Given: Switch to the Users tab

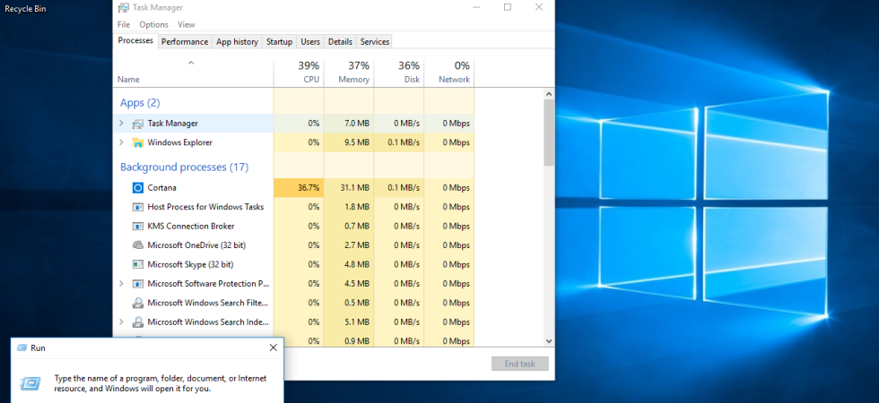Looking at the screenshot, I should coord(310,42).
